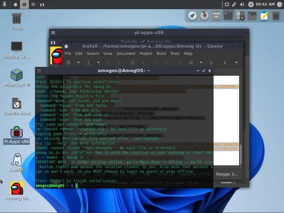Click the Navigate Forward arrow in Geany toolbar
Viewport: 284px width, 213px height.
click(x=167, y=62)
